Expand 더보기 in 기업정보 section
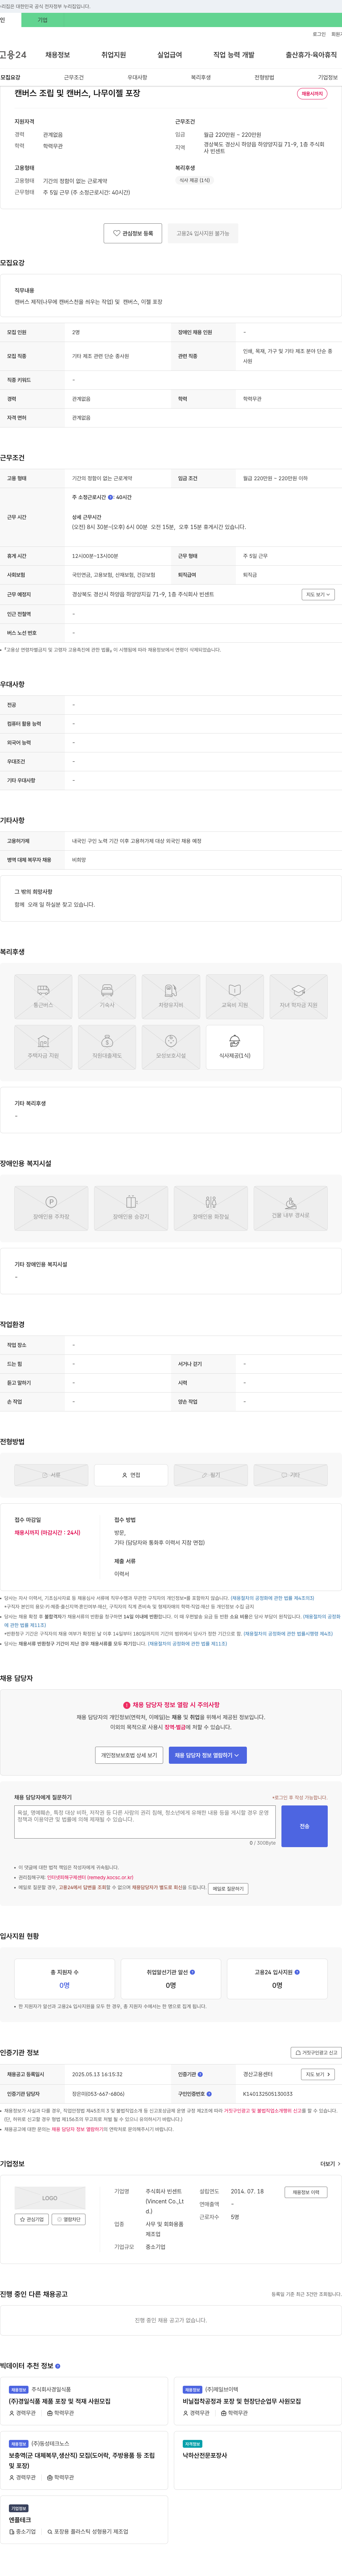The height and width of the screenshot is (2576, 342). click(330, 2163)
